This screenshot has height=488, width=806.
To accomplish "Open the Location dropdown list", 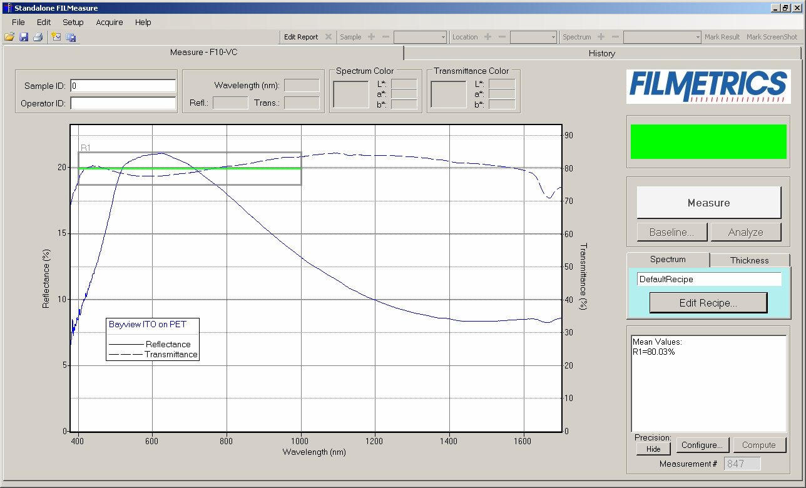I will pyautogui.click(x=533, y=38).
